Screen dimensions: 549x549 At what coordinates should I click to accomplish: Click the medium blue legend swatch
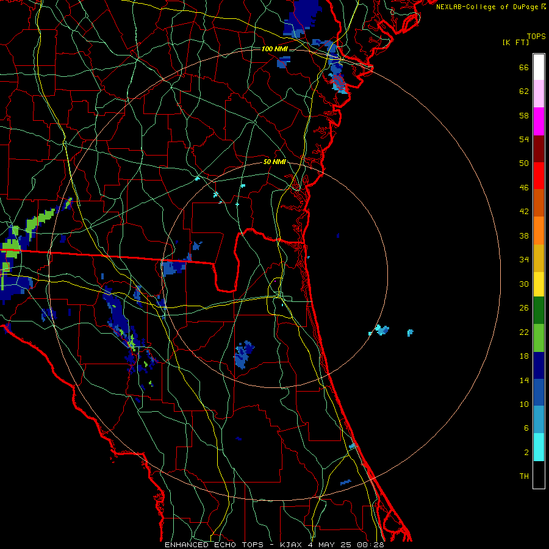(x=539, y=392)
